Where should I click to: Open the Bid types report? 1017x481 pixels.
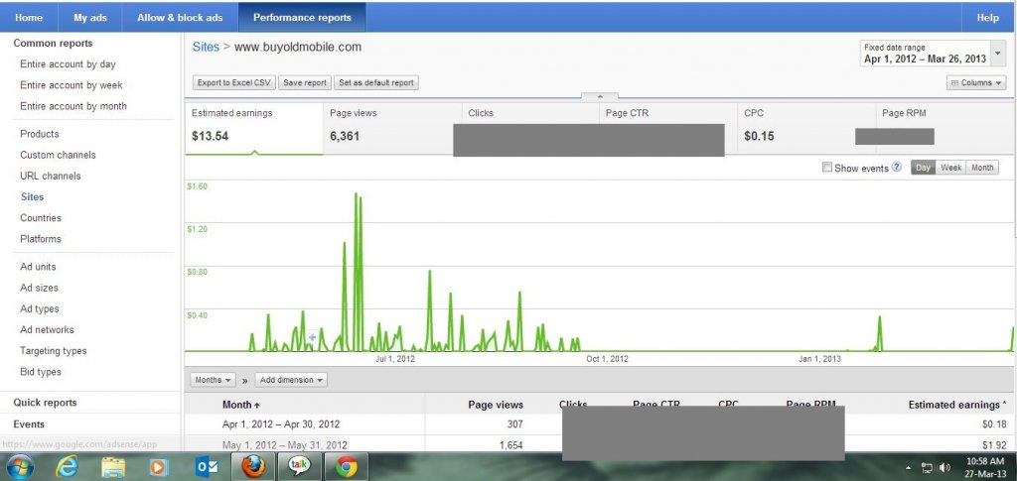pyautogui.click(x=40, y=372)
